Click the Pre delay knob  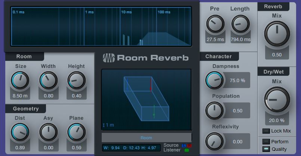215,24
